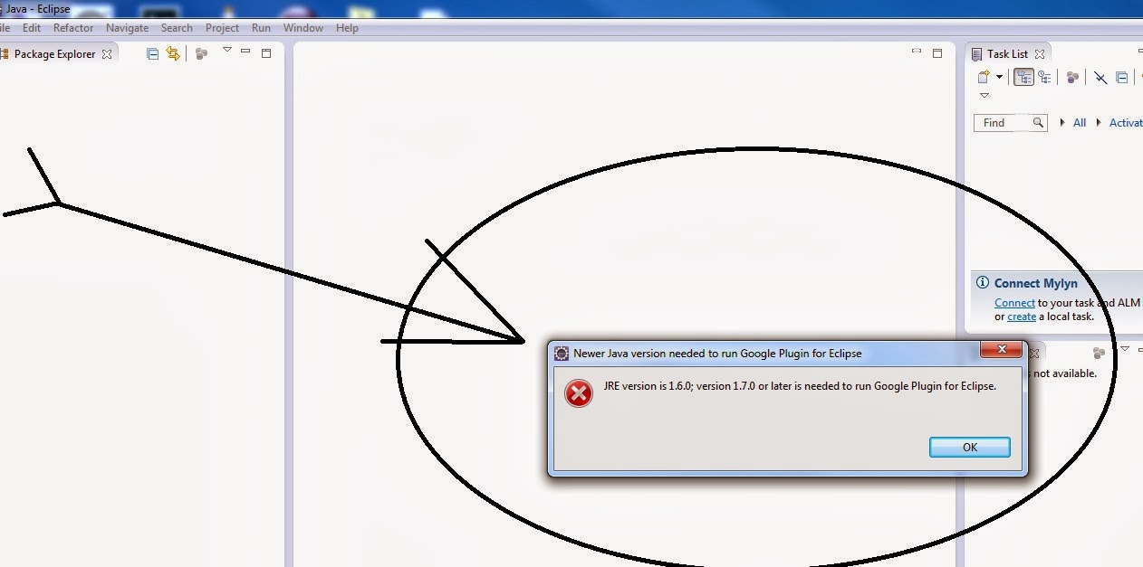This screenshot has width=1143, height=567.
Task: Maximize the Package Explorer view
Action: click(x=266, y=53)
